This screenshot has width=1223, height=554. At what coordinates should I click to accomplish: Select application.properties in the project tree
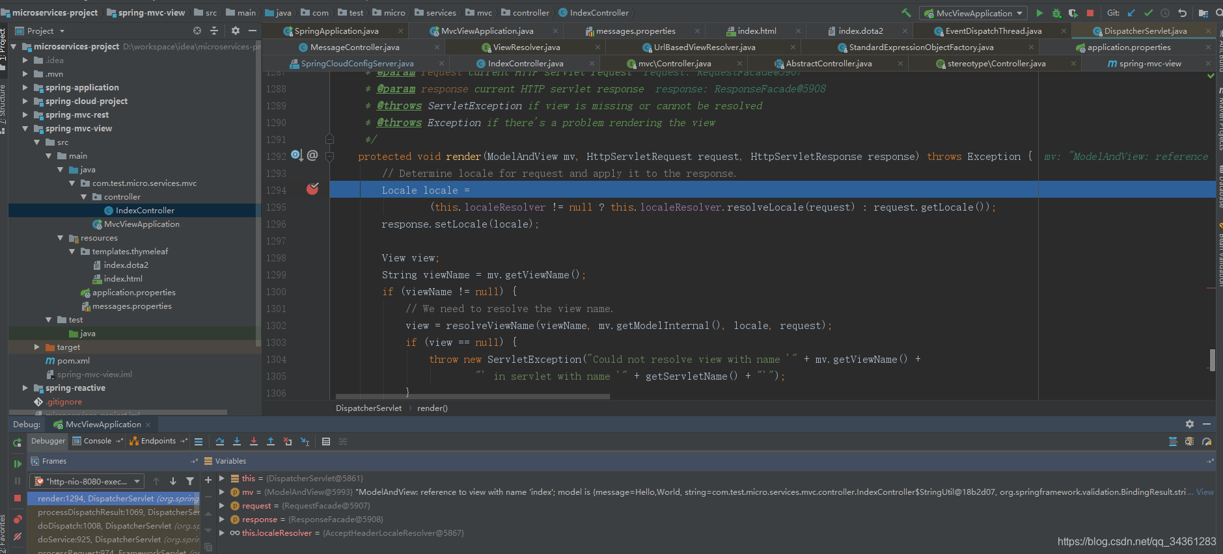[x=133, y=293]
